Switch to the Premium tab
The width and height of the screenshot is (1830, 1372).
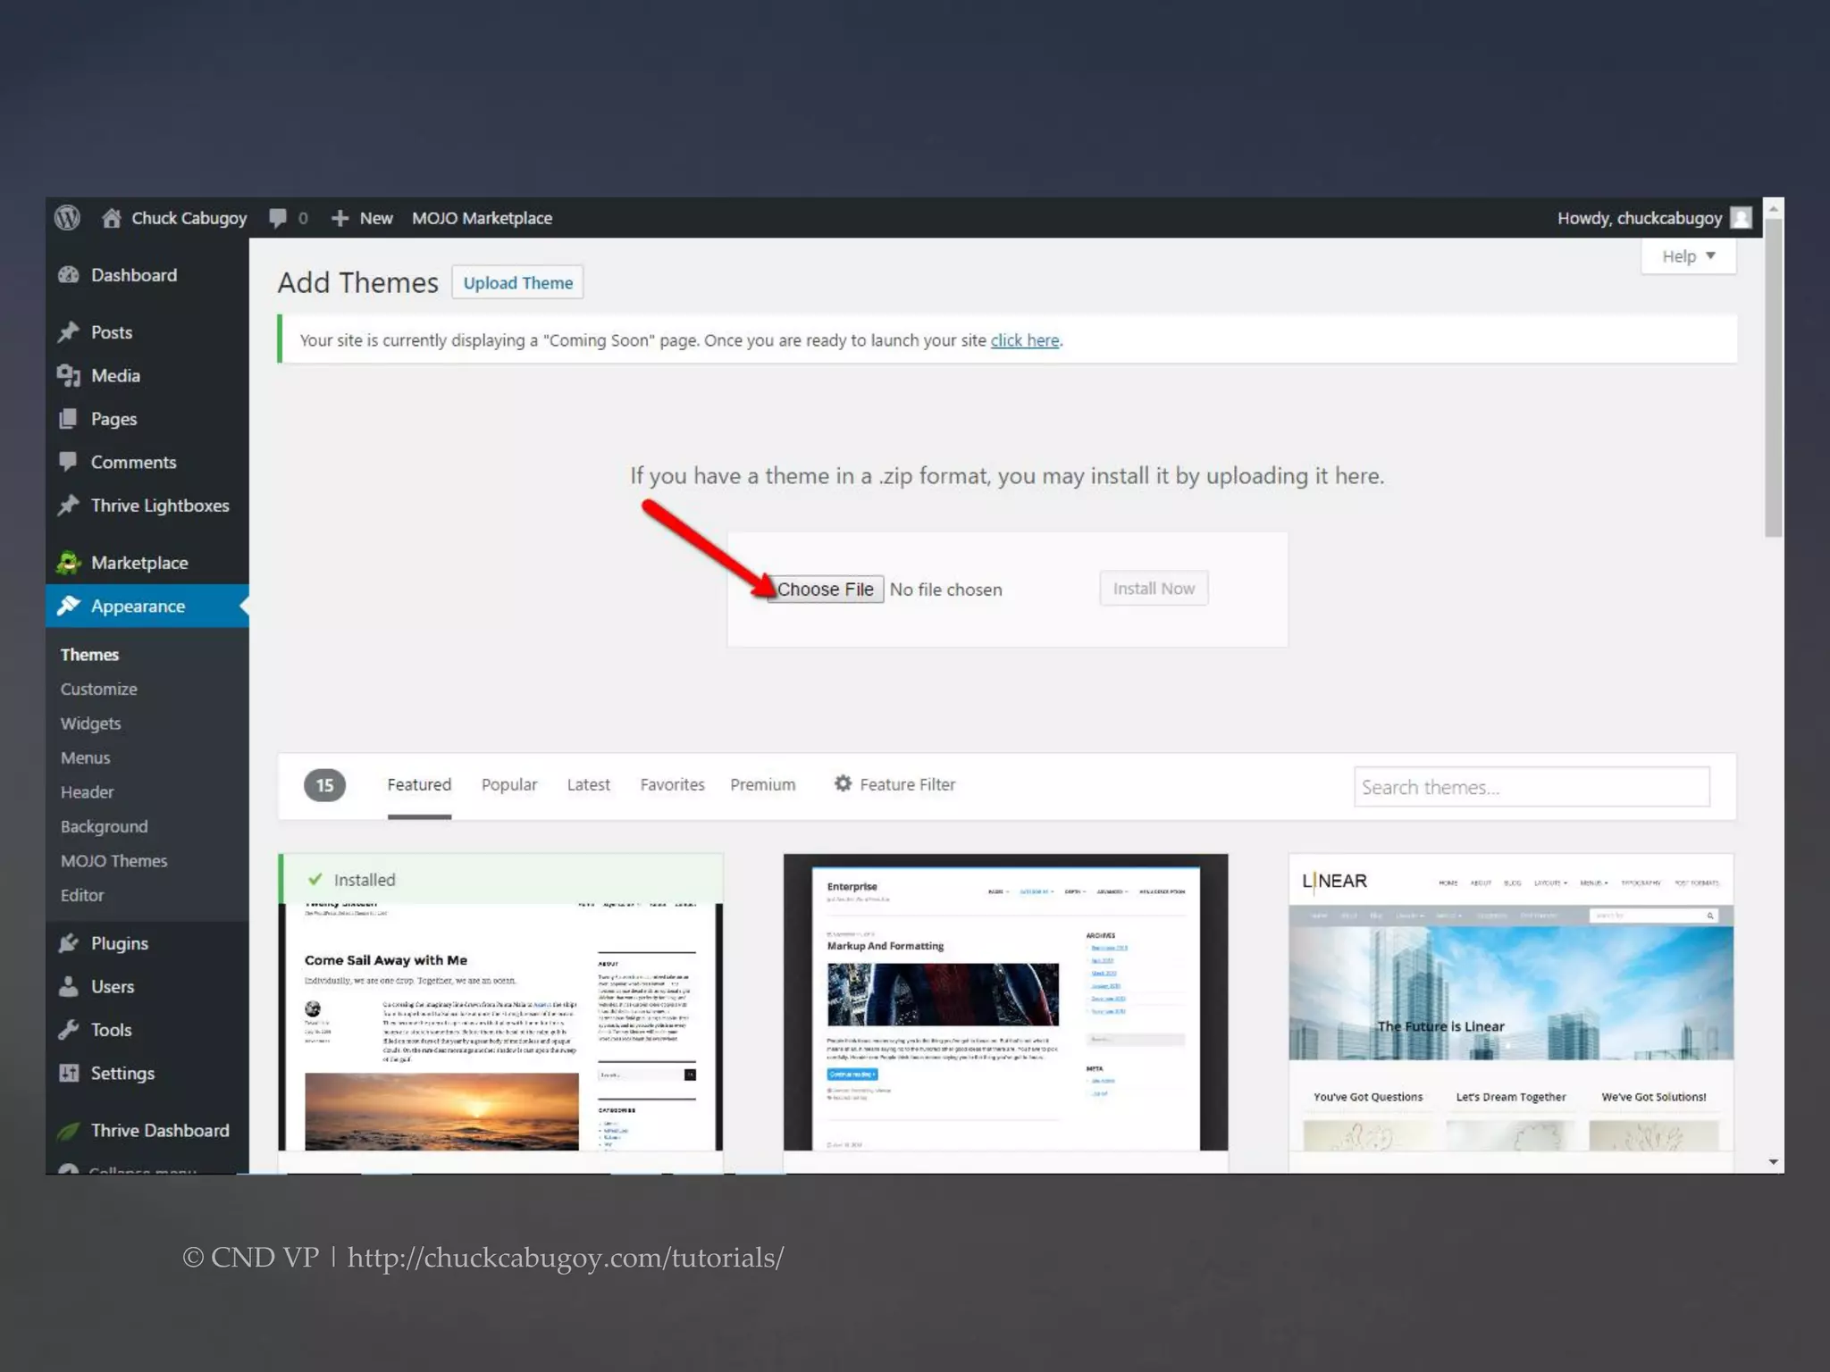coord(763,784)
